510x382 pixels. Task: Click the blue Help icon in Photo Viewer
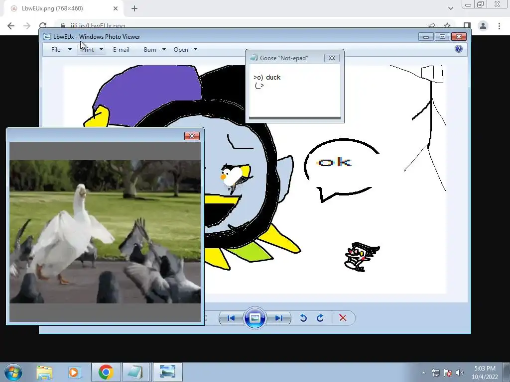point(459,49)
